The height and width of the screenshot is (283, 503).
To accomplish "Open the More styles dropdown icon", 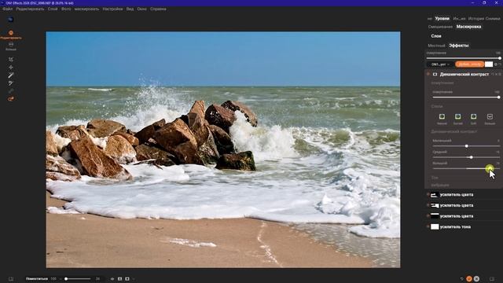I will click(490, 116).
